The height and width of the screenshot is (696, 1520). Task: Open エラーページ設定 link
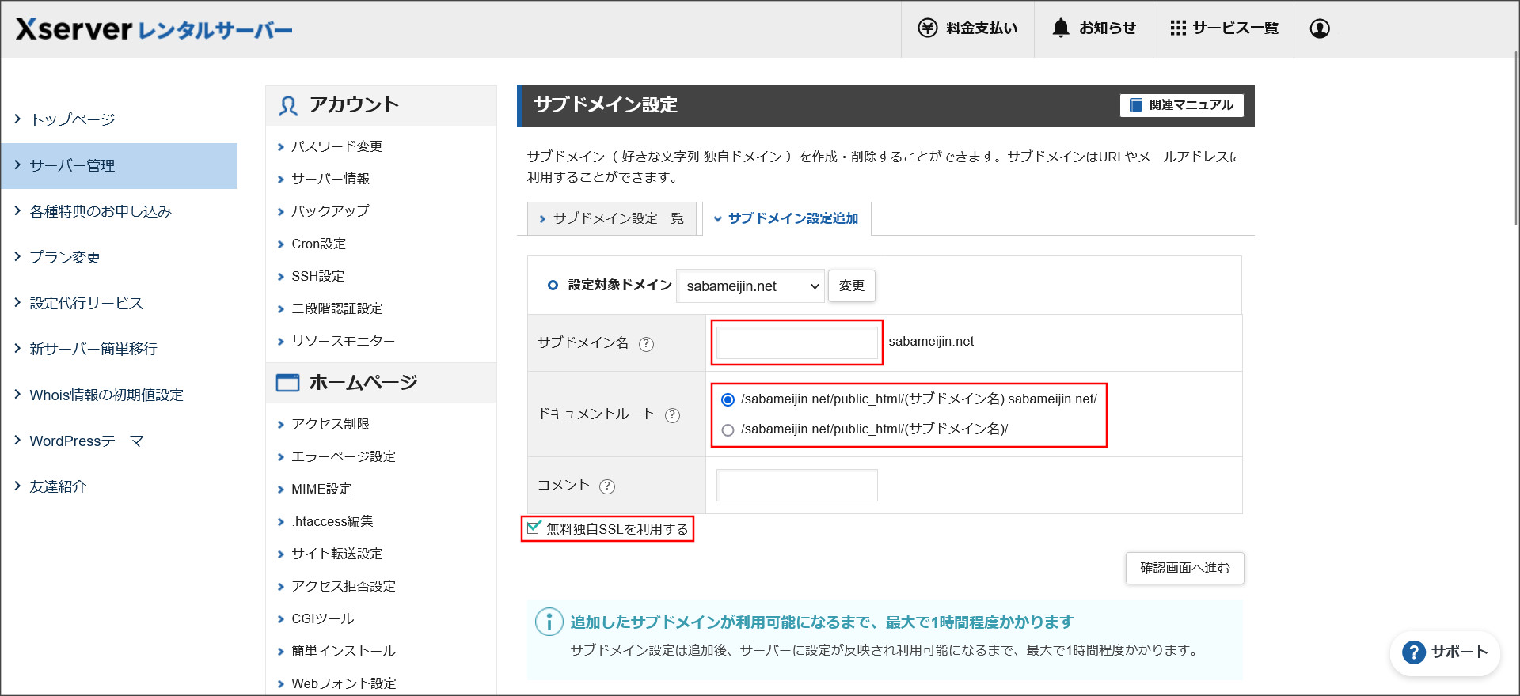click(x=343, y=456)
